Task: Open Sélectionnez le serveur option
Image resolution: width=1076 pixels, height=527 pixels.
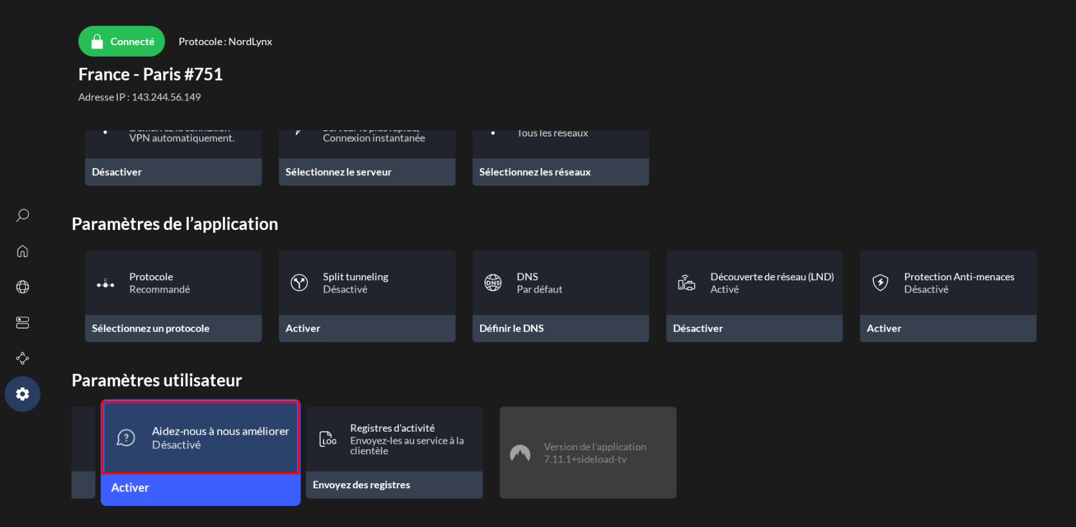Action: (367, 172)
